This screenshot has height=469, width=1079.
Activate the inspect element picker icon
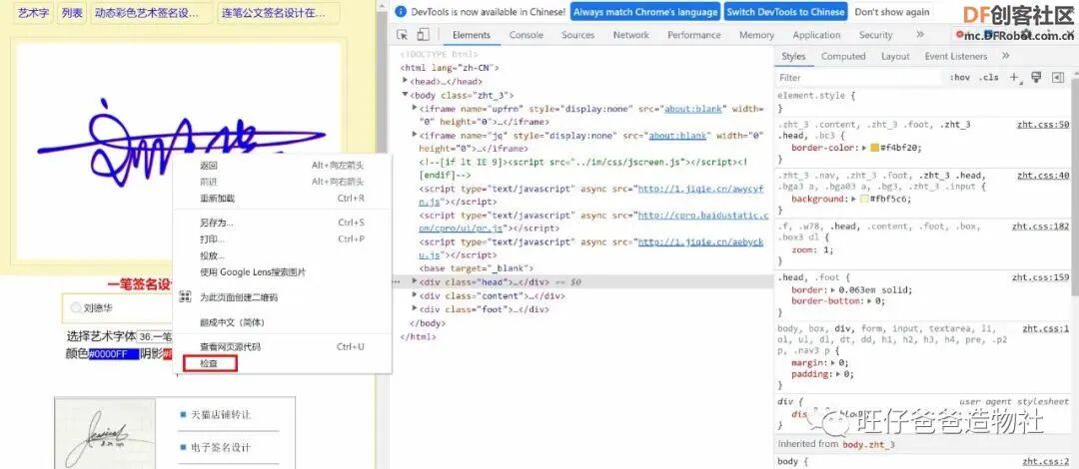[403, 35]
